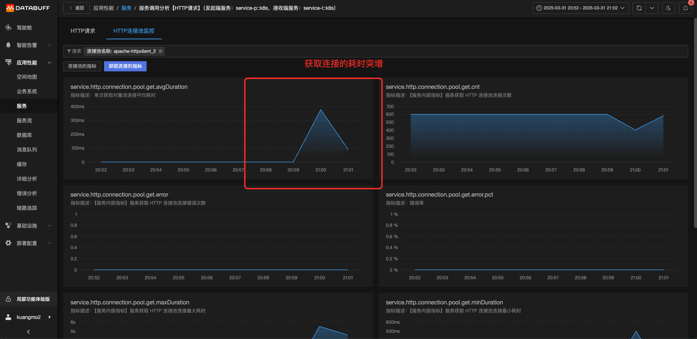
Task: Open 业务系统 in the sidebar
Action: tap(27, 91)
